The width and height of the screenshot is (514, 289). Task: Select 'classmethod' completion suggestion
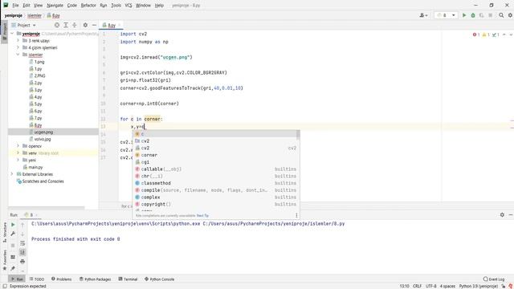(x=216, y=183)
